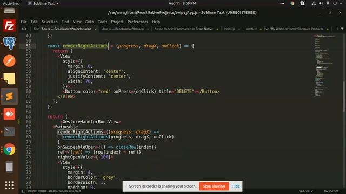Click Stop sharing button
346x194 pixels.
214,186
